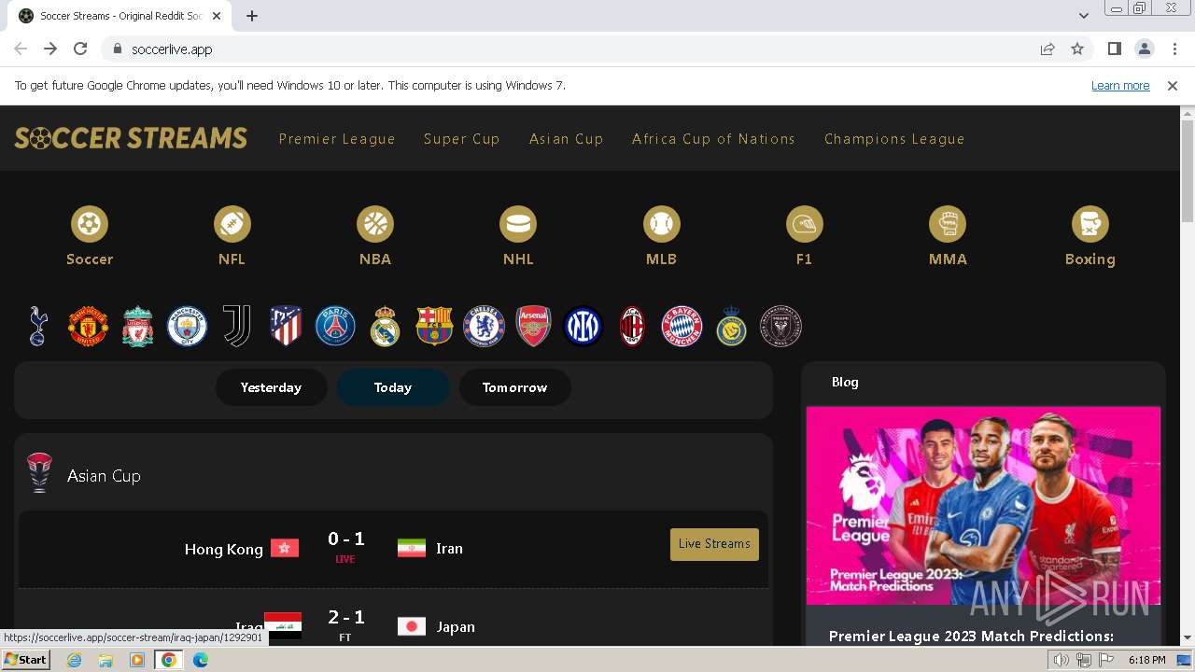This screenshot has height=672, width=1195.
Task: Open the NBA basketball icon
Action: tap(375, 224)
